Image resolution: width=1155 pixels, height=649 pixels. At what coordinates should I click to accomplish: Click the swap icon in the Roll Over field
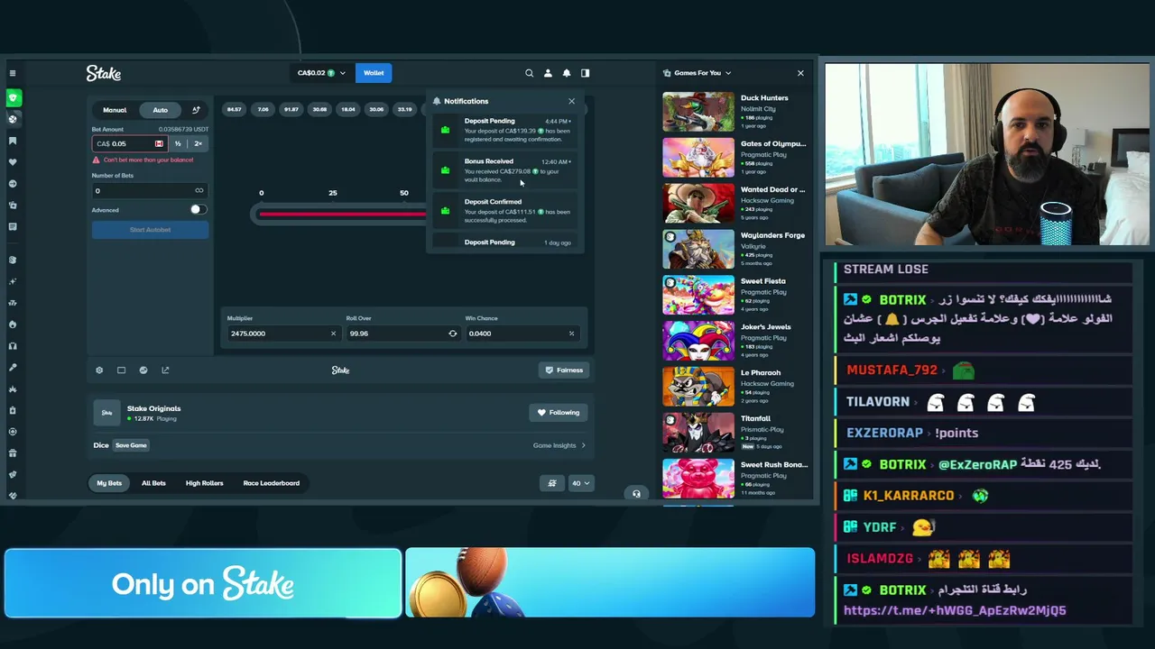(x=453, y=334)
